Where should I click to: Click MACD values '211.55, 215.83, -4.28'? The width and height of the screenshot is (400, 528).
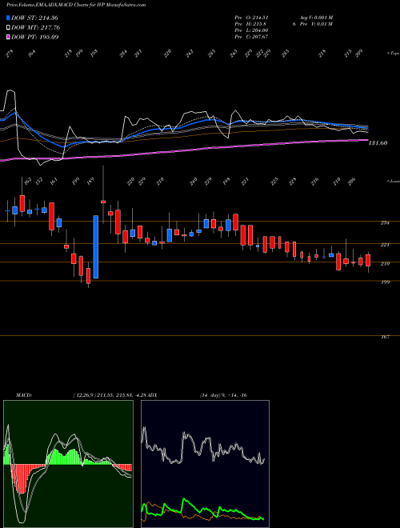[123, 395]
